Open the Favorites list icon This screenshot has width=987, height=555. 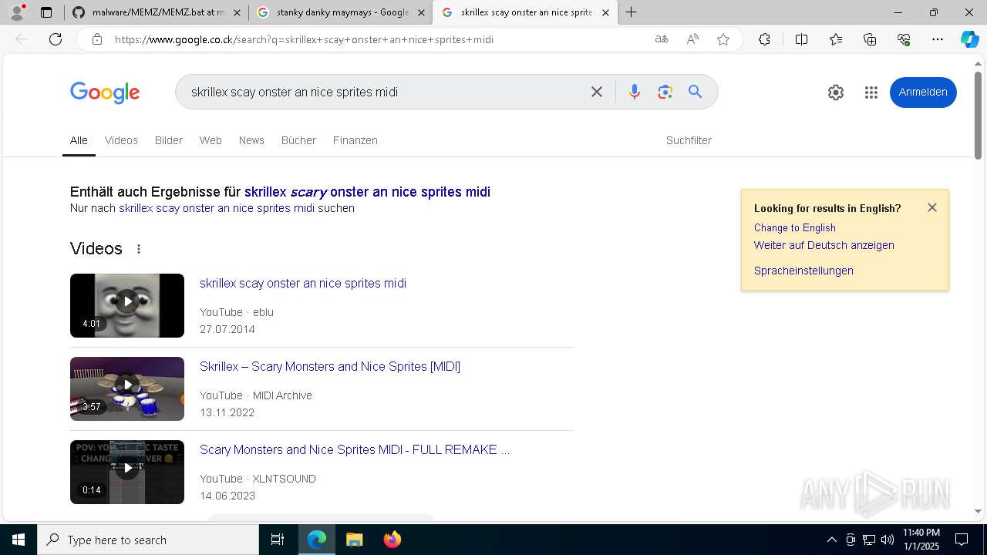[x=836, y=39]
